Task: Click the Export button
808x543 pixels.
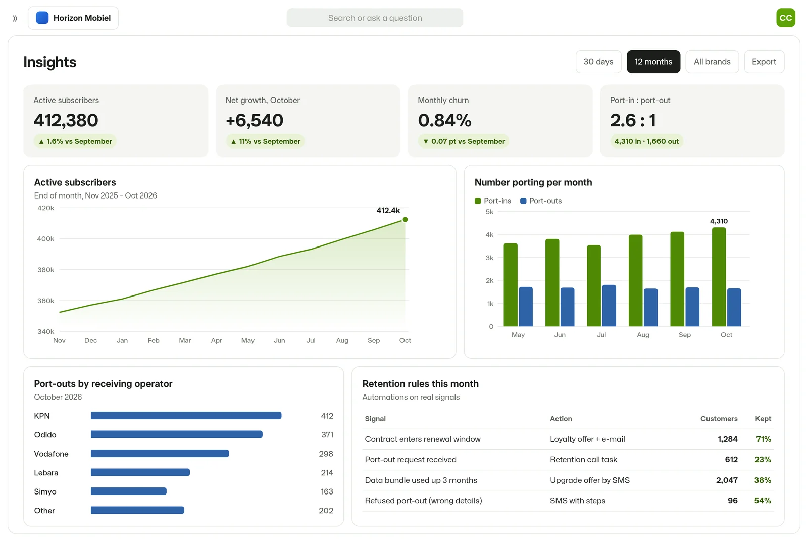Action: pos(764,62)
